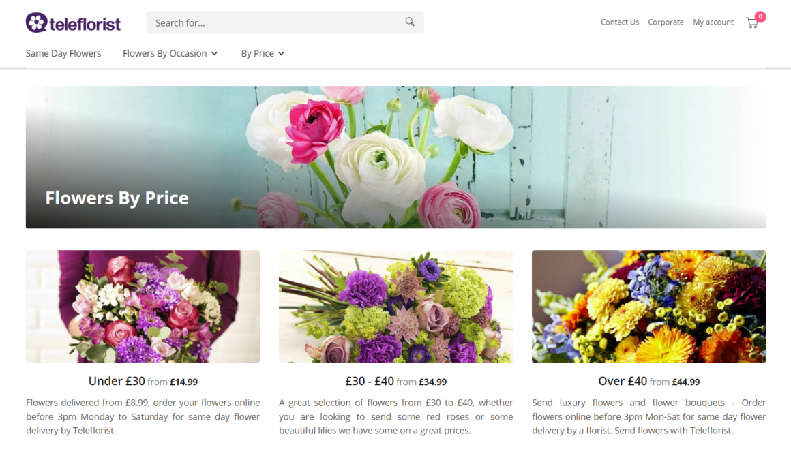Focus the Search for... input field

click(285, 22)
